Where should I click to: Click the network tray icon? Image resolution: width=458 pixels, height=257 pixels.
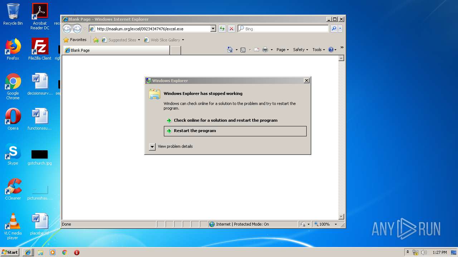pos(415,252)
